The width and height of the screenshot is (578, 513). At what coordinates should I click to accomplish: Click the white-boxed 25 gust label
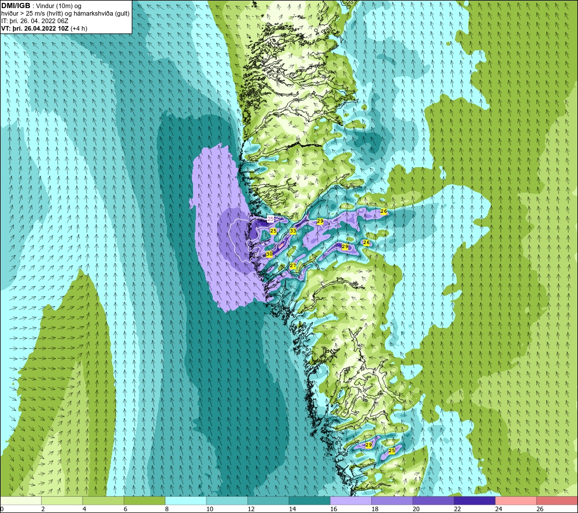click(x=271, y=219)
